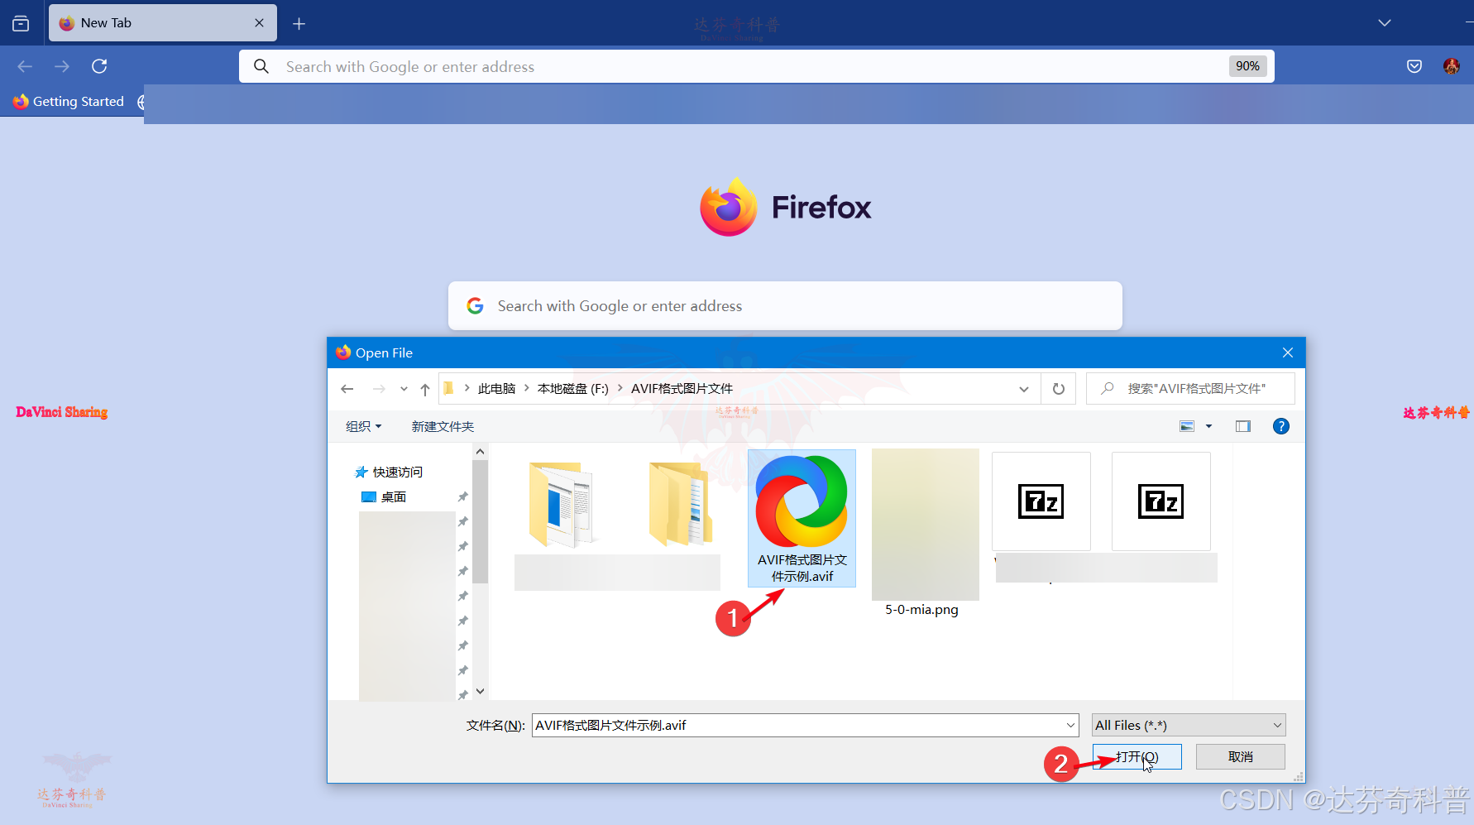
Task: Select 快速访问 in the navigation tree
Action: coord(389,472)
